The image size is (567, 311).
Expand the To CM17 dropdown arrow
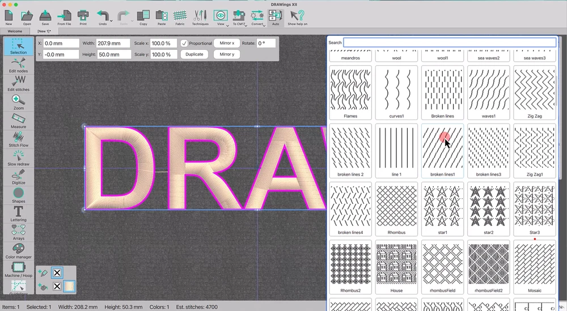(246, 25)
